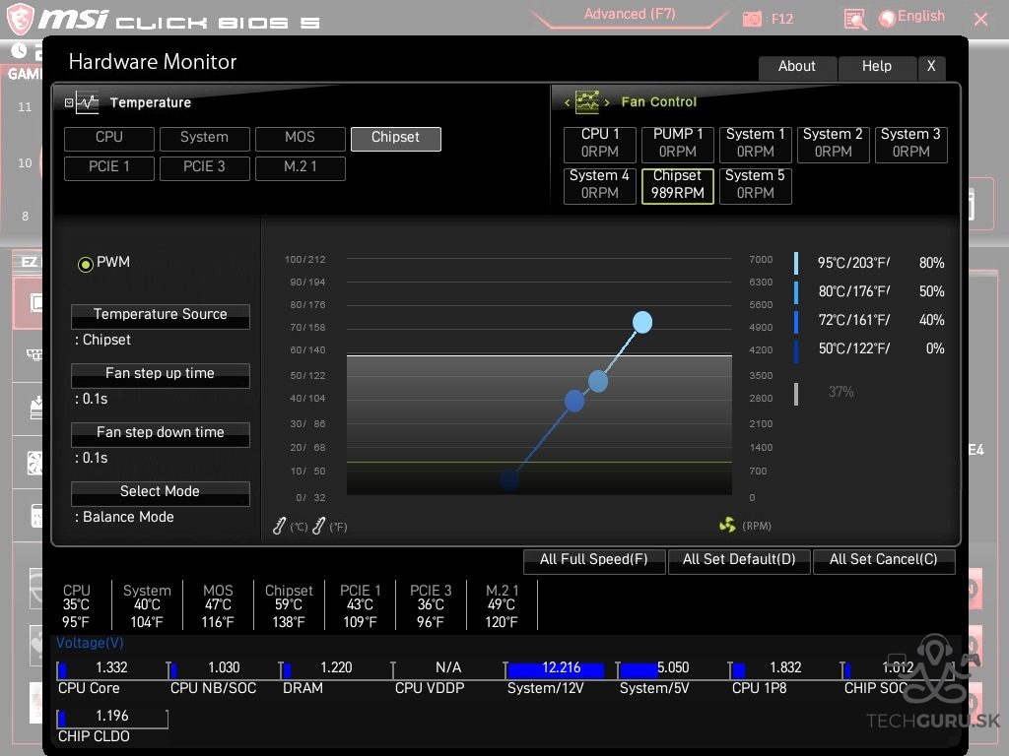Image resolution: width=1009 pixels, height=756 pixels.
Task: Select Chipset temperature button
Action: [x=396, y=138]
